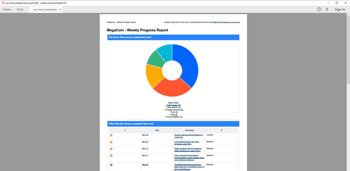Click the Acrobat PDF icon in title bar
Image resolution: width=350 pixels, height=171 pixels.
tap(3, 3)
